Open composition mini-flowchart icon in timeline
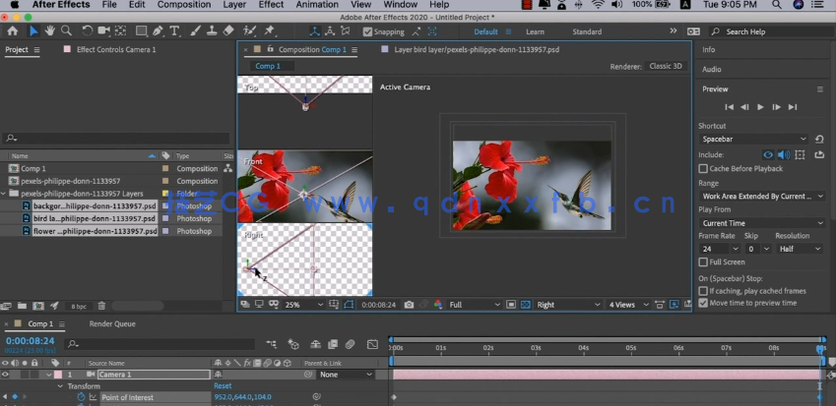This screenshot has height=406, width=836. pyautogui.click(x=272, y=344)
